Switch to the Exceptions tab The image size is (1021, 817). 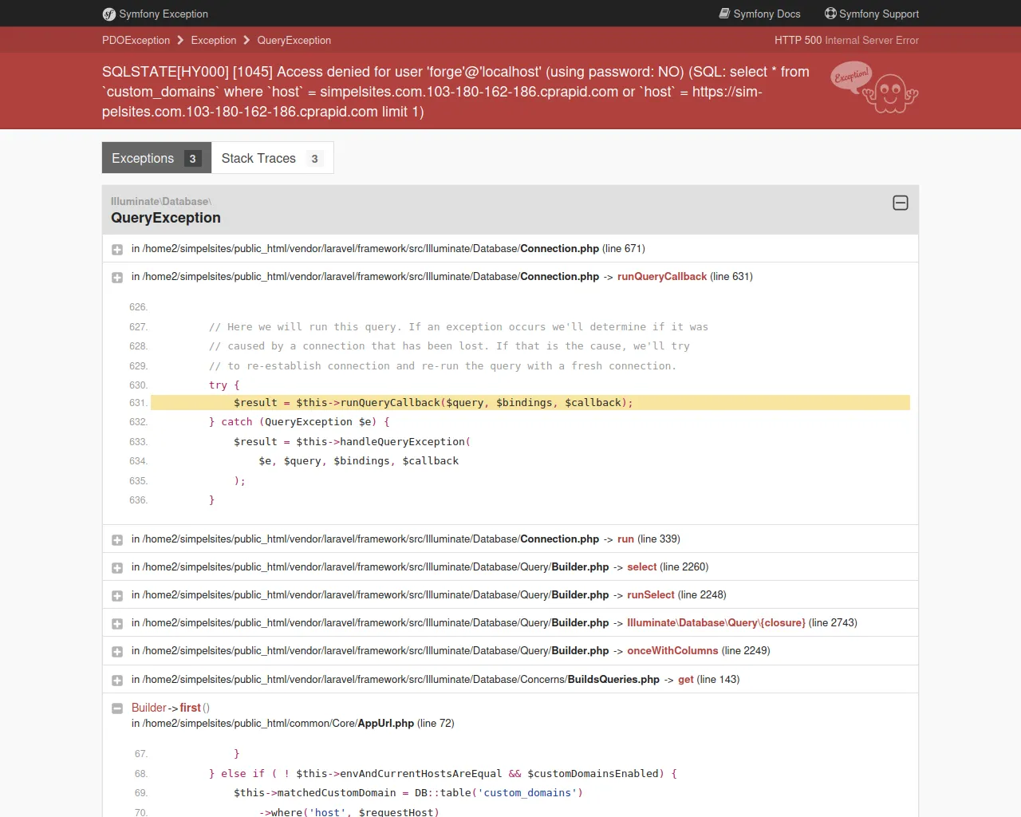click(156, 158)
